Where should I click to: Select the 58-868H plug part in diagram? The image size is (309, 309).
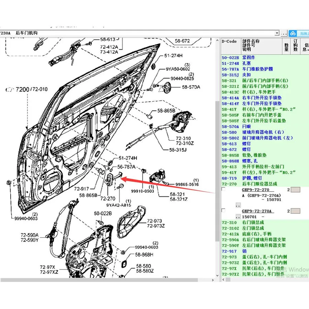(124, 264)
